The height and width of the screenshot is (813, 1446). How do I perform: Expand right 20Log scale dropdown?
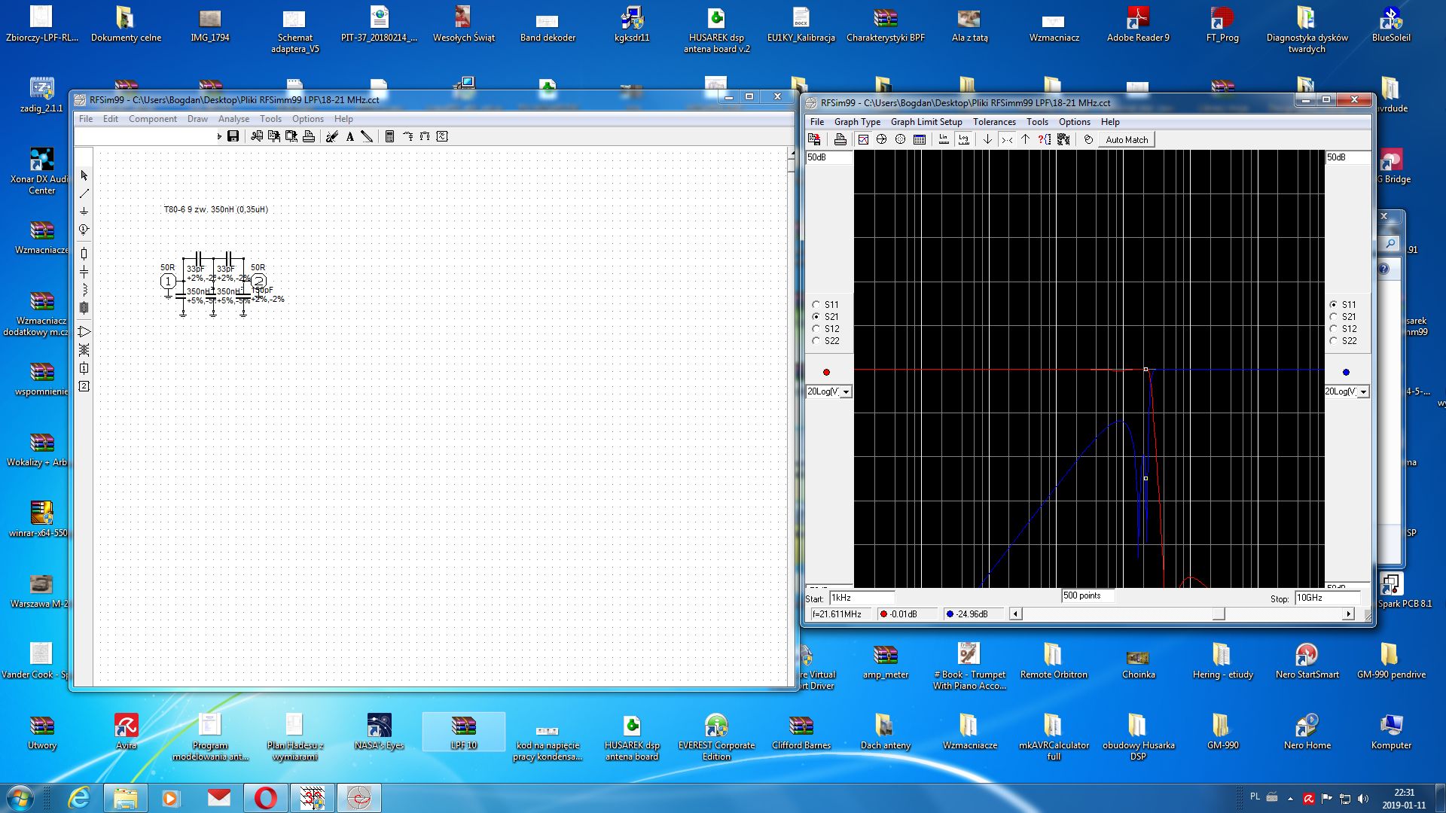(x=1363, y=392)
